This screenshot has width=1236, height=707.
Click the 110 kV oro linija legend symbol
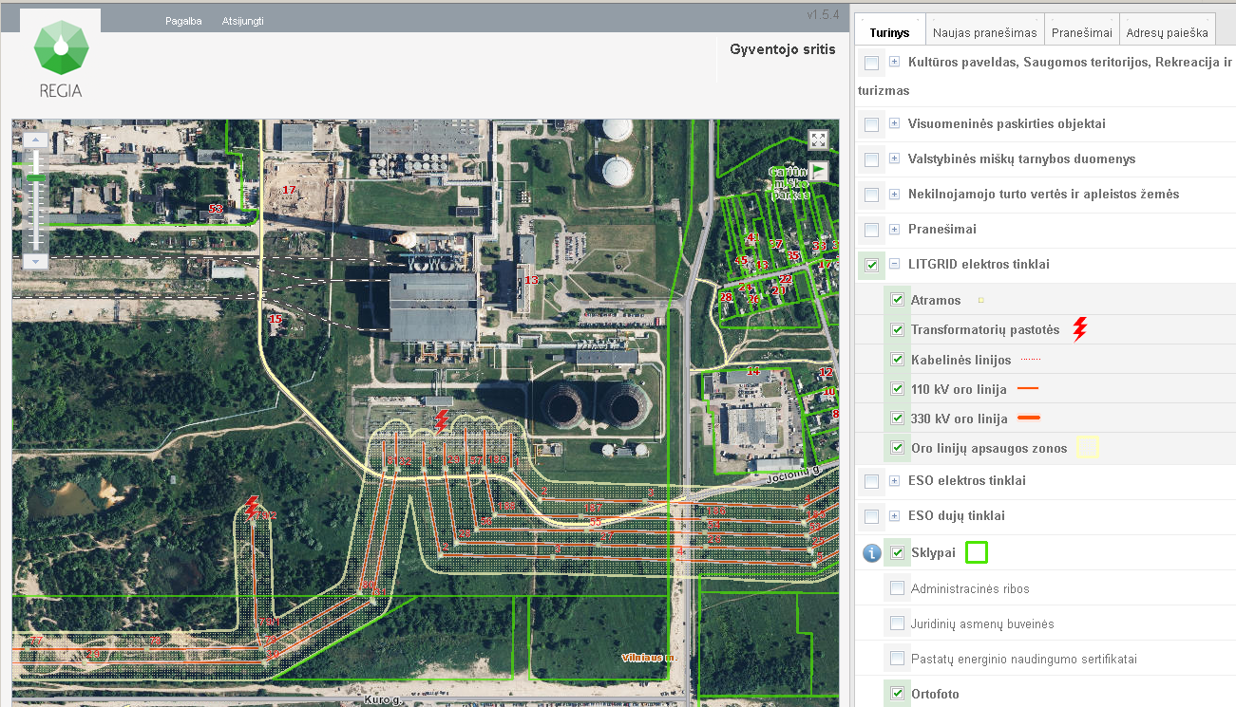[x=1028, y=389]
